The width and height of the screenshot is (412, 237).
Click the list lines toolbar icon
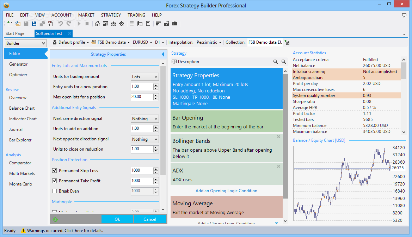(132, 24)
